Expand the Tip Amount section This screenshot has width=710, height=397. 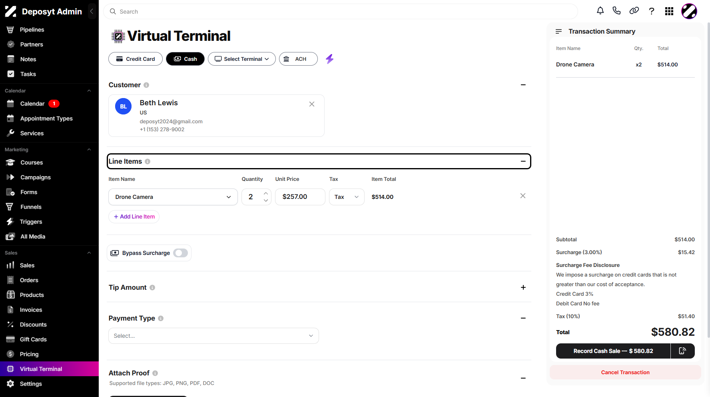pos(523,287)
